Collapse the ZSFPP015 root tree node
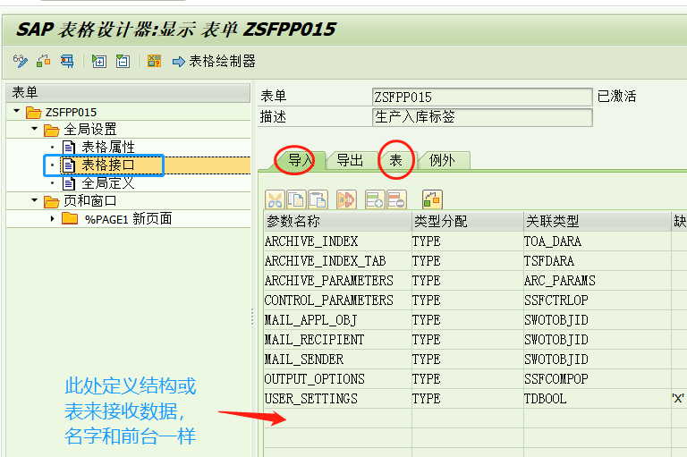Image resolution: width=687 pixels, height=457 pixels. (x=17, y=111)
